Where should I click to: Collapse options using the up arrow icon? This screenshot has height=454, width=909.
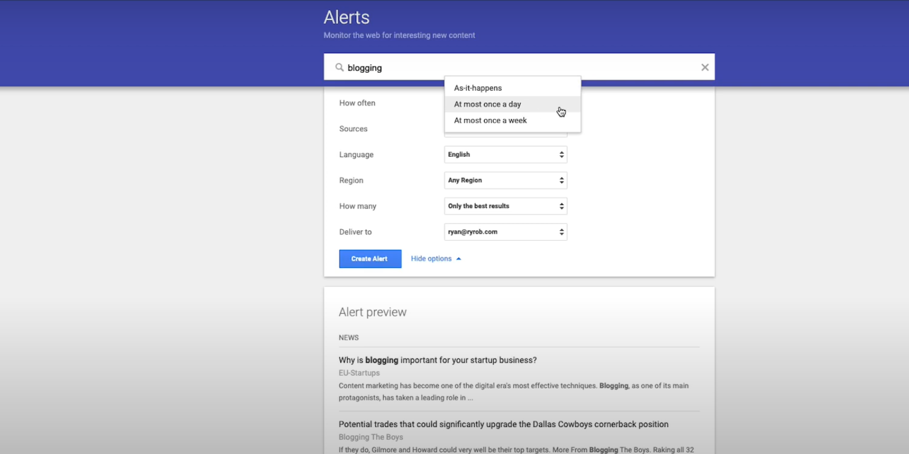click(x=459, y=259)
